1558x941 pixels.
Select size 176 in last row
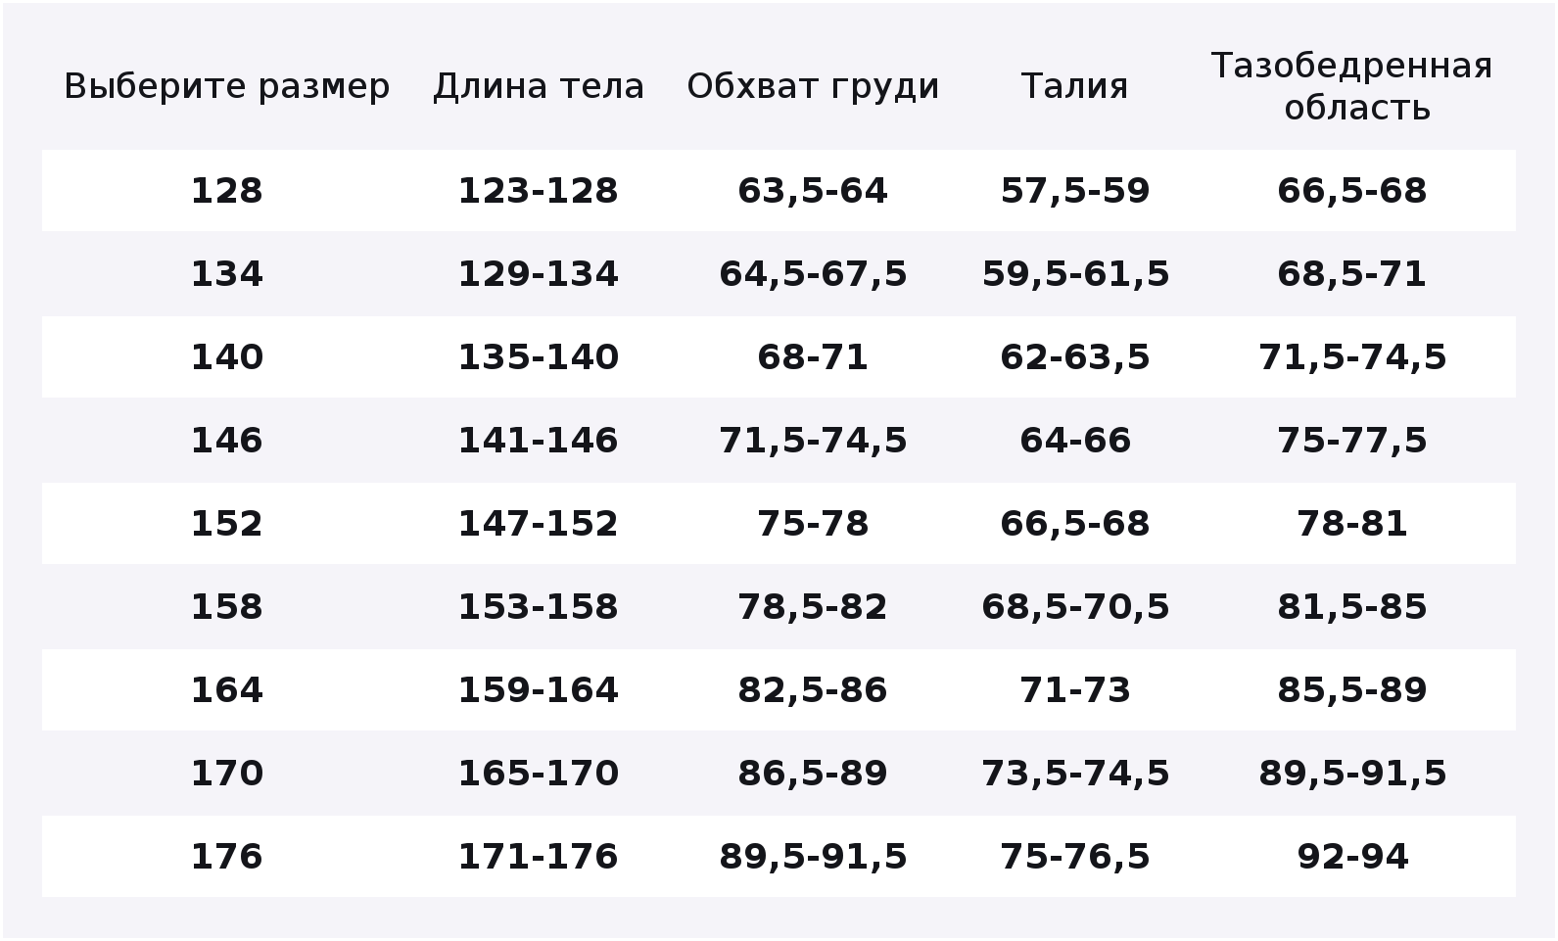[x=226, y=856]
